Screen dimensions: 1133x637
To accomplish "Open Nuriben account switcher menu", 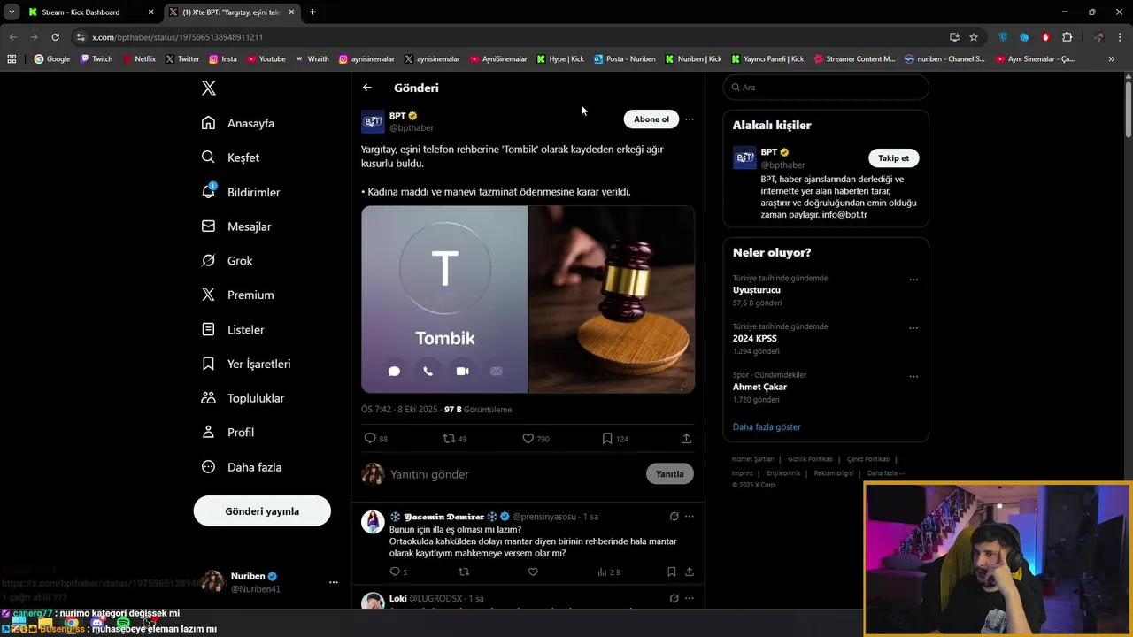I will click(x=333, y=582).
